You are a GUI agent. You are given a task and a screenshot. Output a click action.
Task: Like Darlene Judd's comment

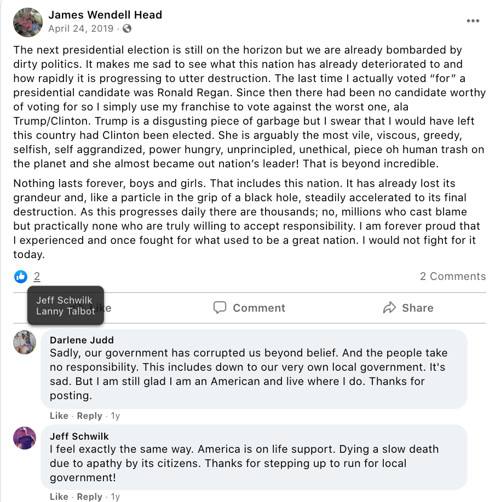click(x=59, y=416)
